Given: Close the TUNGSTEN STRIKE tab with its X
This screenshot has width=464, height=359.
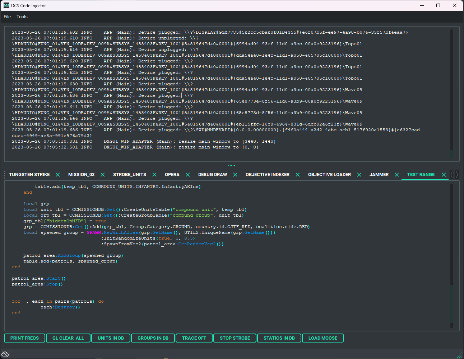Looking at the screenshot, I should 58,175.
